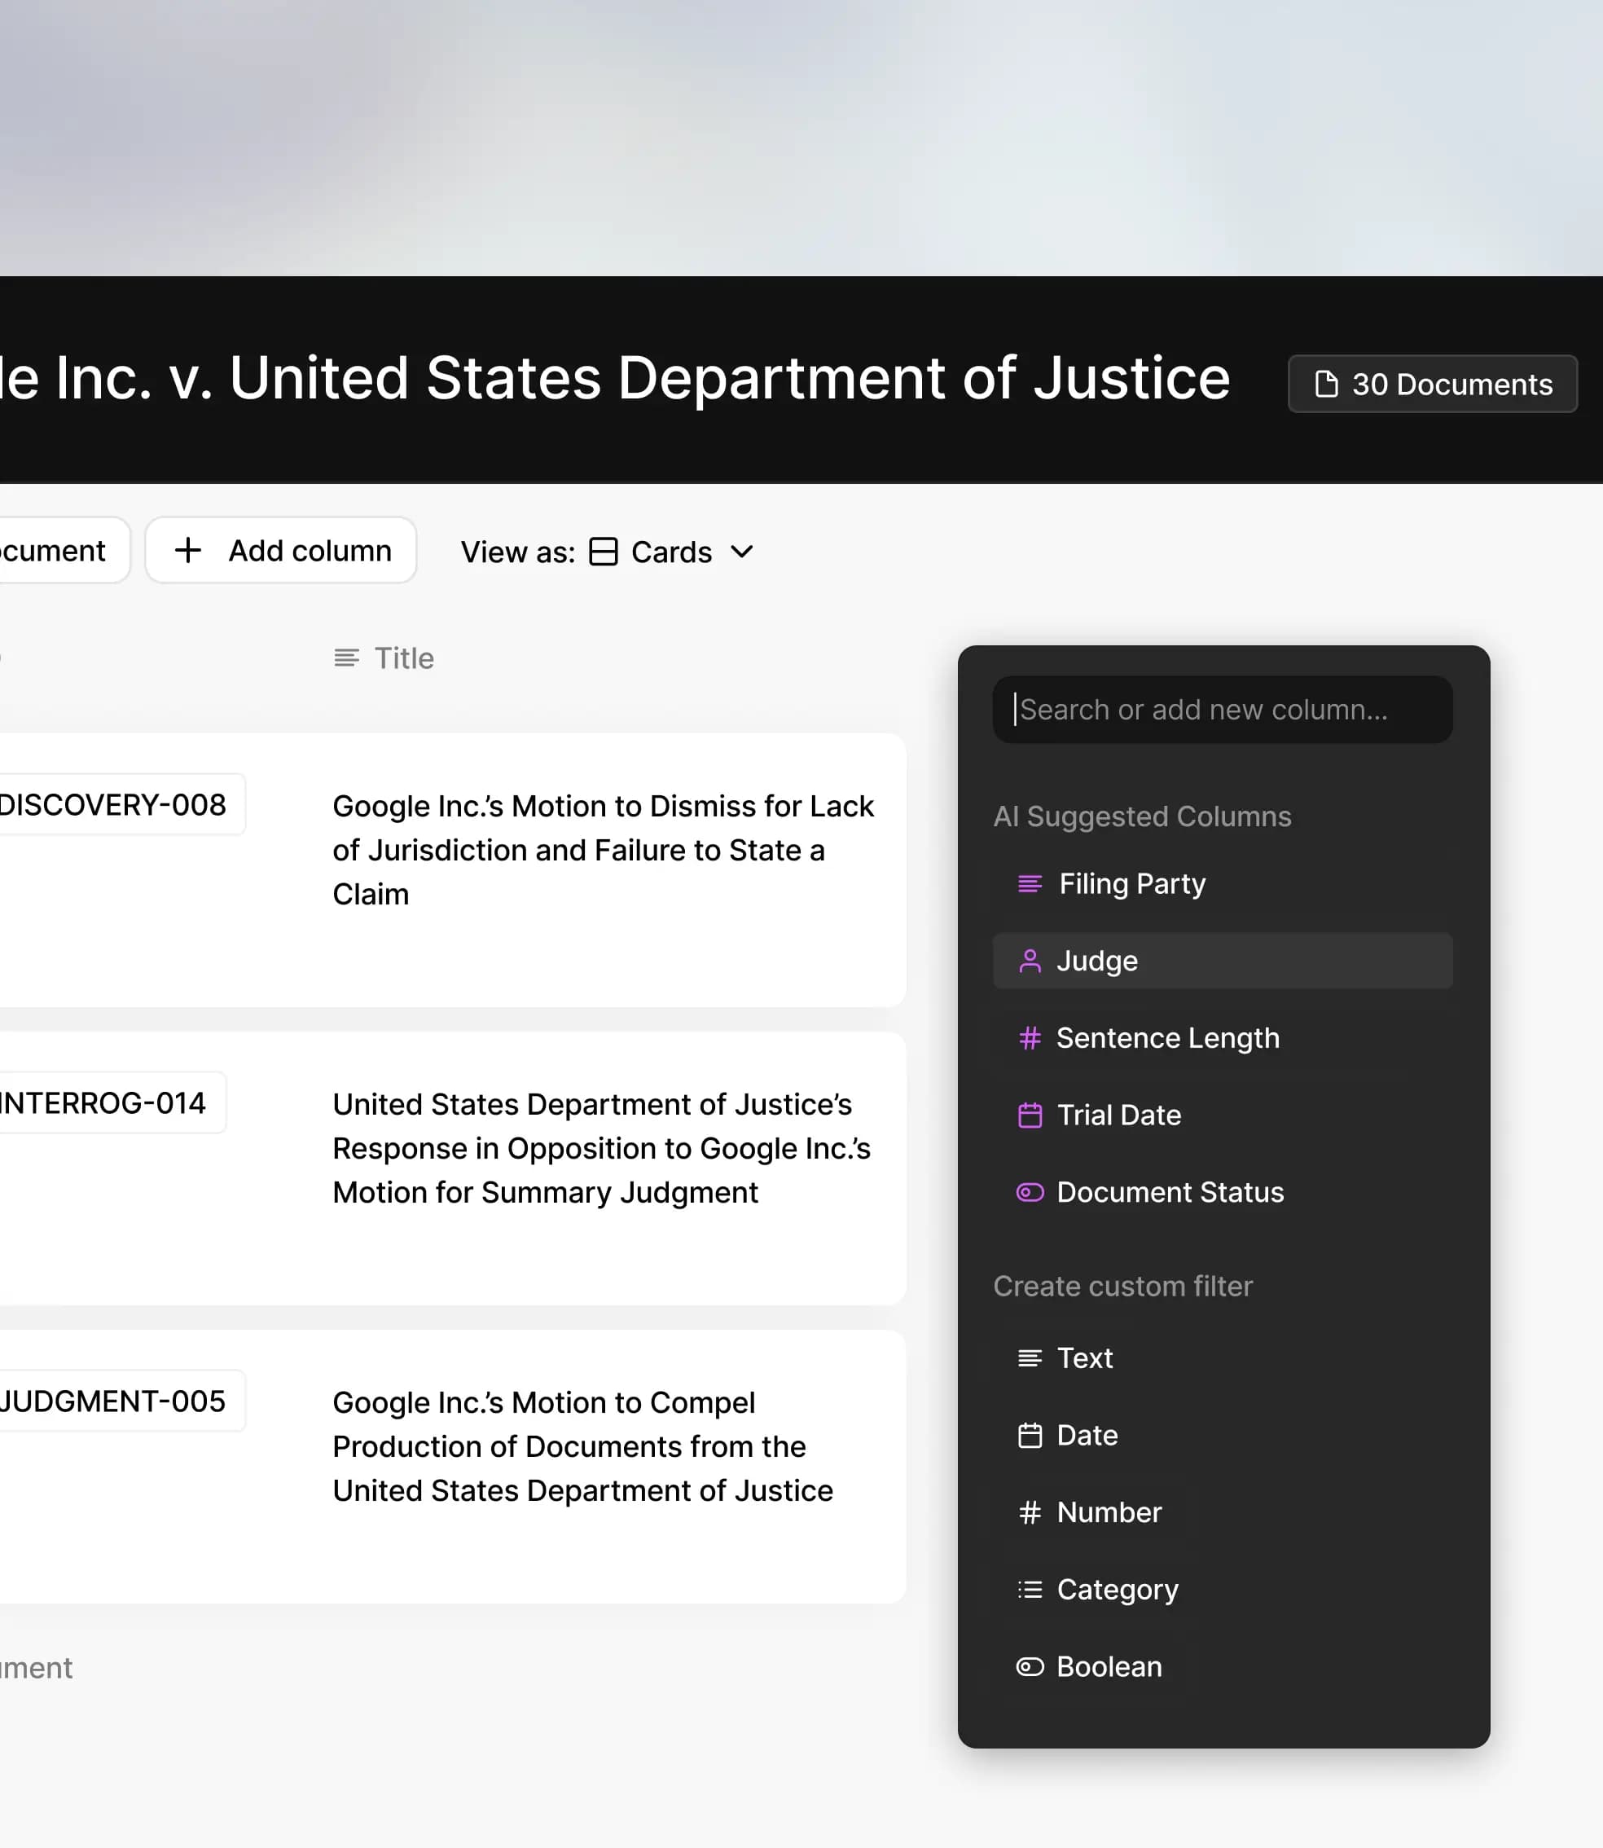The height and width of the screenshot is (1848, 1603).
Task: Click the Text filter lines icon
Action: [1030, 1358]
